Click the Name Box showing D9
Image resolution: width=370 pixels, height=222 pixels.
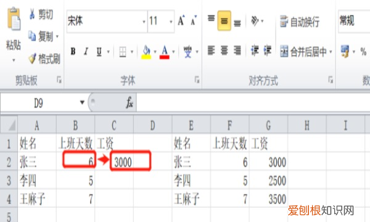(39, 103)
